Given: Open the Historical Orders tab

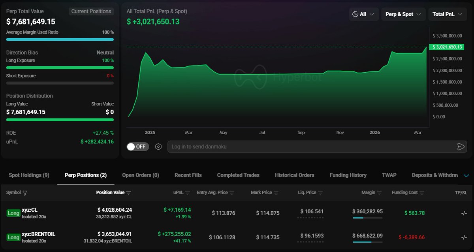Looking at the screenshot, I should coord(295,175).
